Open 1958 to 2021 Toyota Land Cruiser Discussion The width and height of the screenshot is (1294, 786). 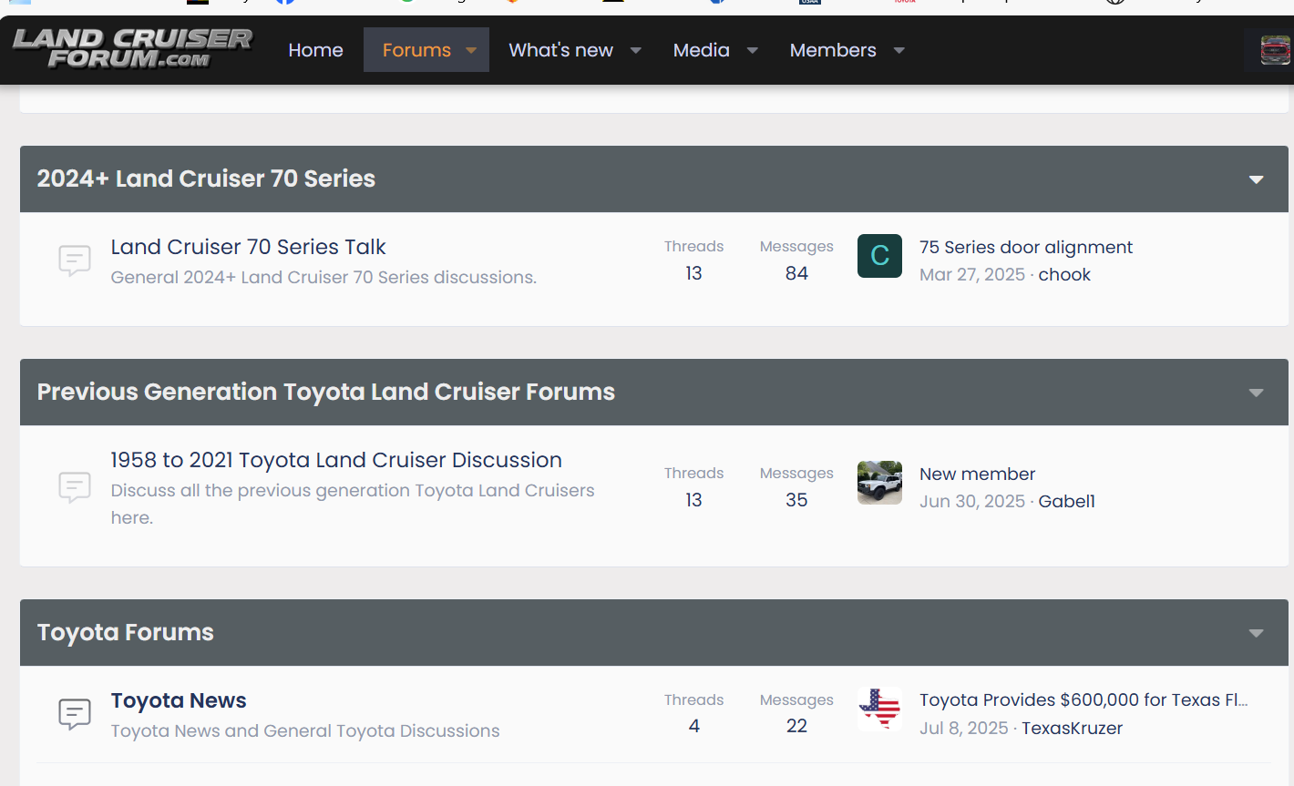336,460
